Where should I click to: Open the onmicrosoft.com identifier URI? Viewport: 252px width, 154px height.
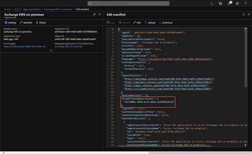168,89
